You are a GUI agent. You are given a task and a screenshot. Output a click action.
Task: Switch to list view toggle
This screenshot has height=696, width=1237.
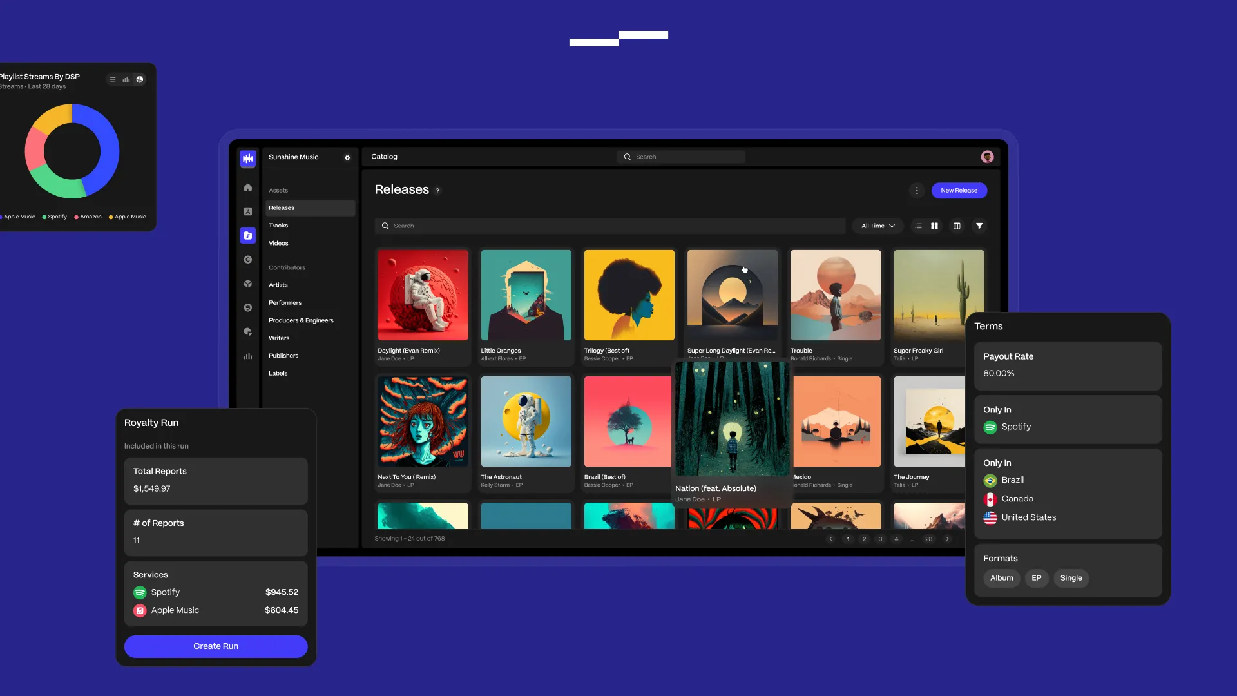[x=918, y=226]
